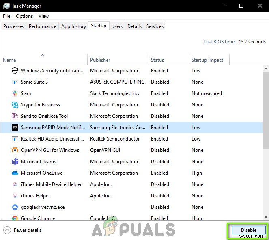Screen dimensions: 269x240
Task: Click the iTunes Helper icon
Action: [15, 196]
